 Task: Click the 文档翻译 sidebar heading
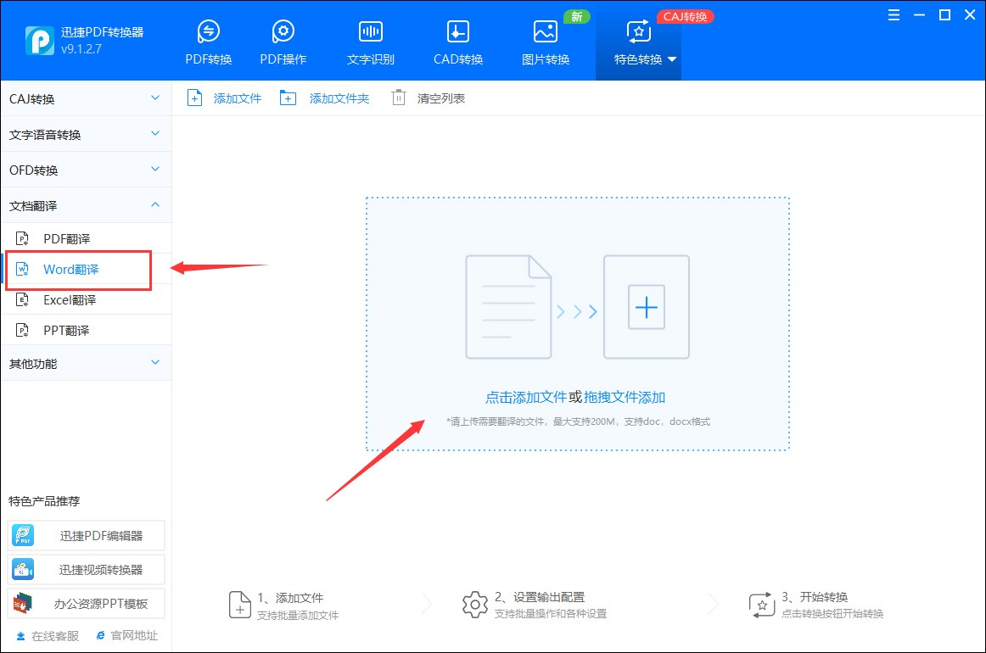(x=33, y=206)
